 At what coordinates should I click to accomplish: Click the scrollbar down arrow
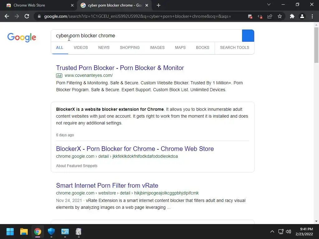[316, 221]
